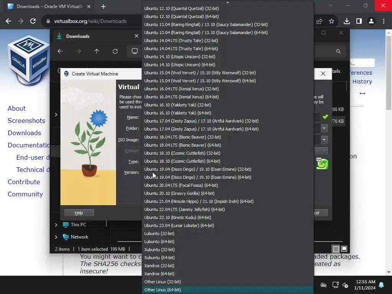Pick Ubuntu 12.10 (Quantal Quetzal) (32-bit)

tap(228, 8)
